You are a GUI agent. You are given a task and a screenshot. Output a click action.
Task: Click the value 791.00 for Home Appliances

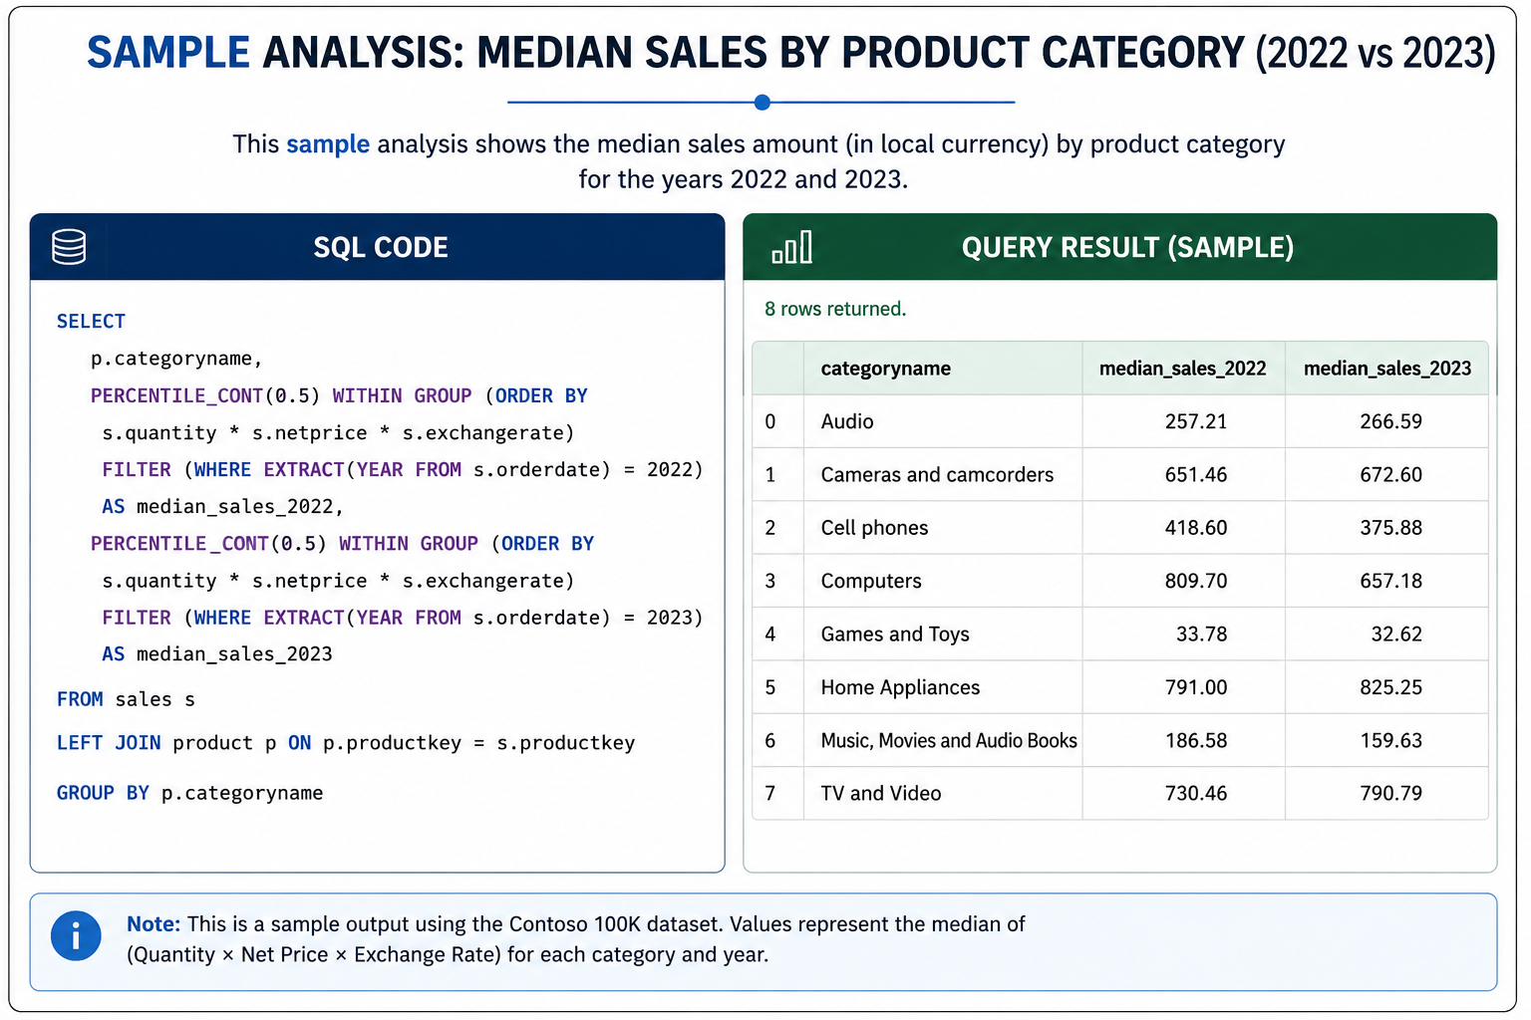pyautogui.click(x=1196, y=687)
